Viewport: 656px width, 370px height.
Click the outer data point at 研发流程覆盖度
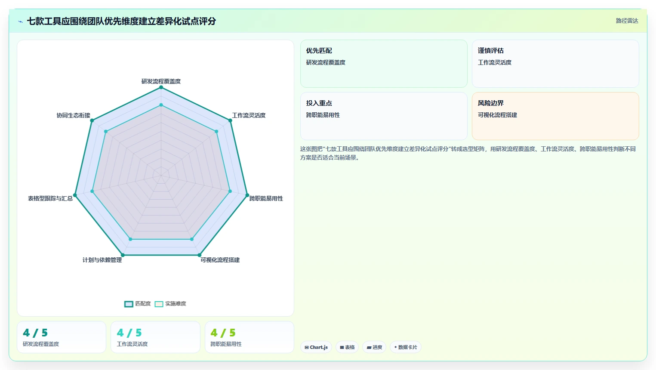coord(161,87)
